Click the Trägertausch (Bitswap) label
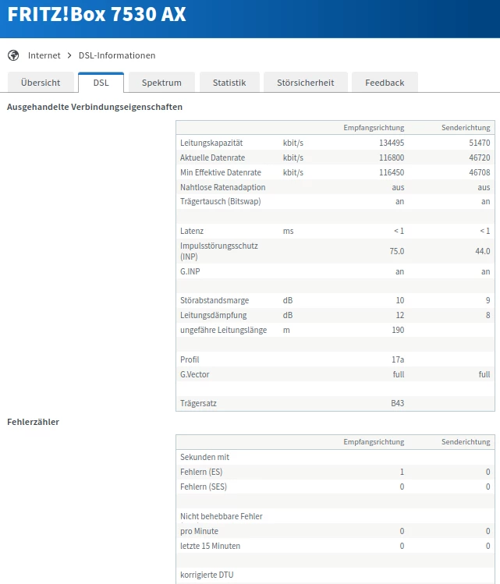This screenshot has height=584, width=500. [x=221, y=201]
